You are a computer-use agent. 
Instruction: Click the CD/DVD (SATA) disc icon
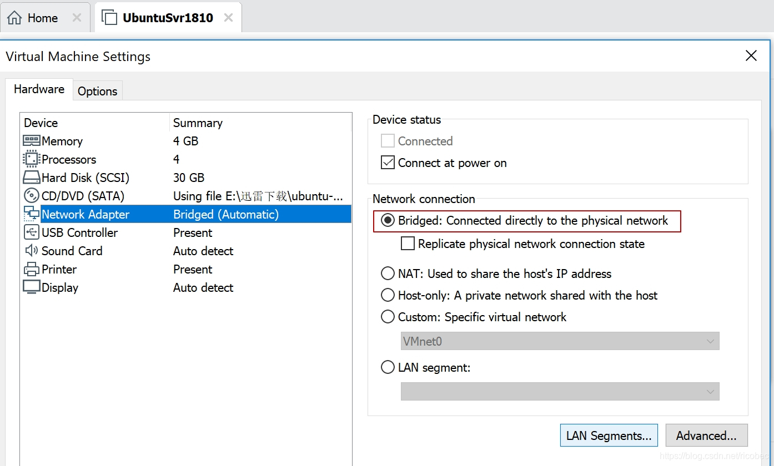click(x=32, y=196)
